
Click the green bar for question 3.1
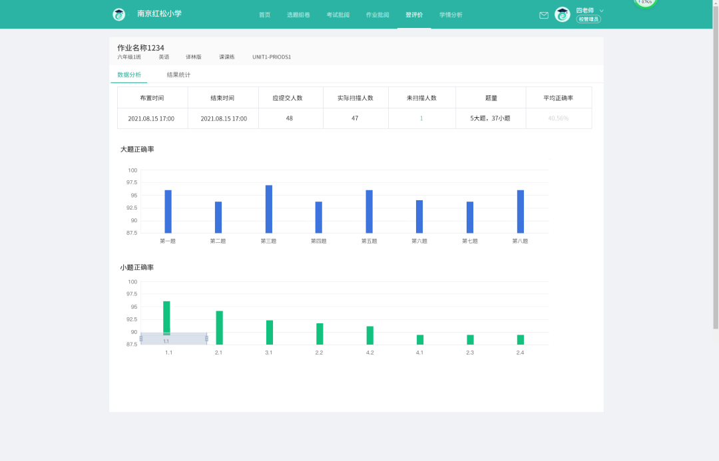point(270,332)
